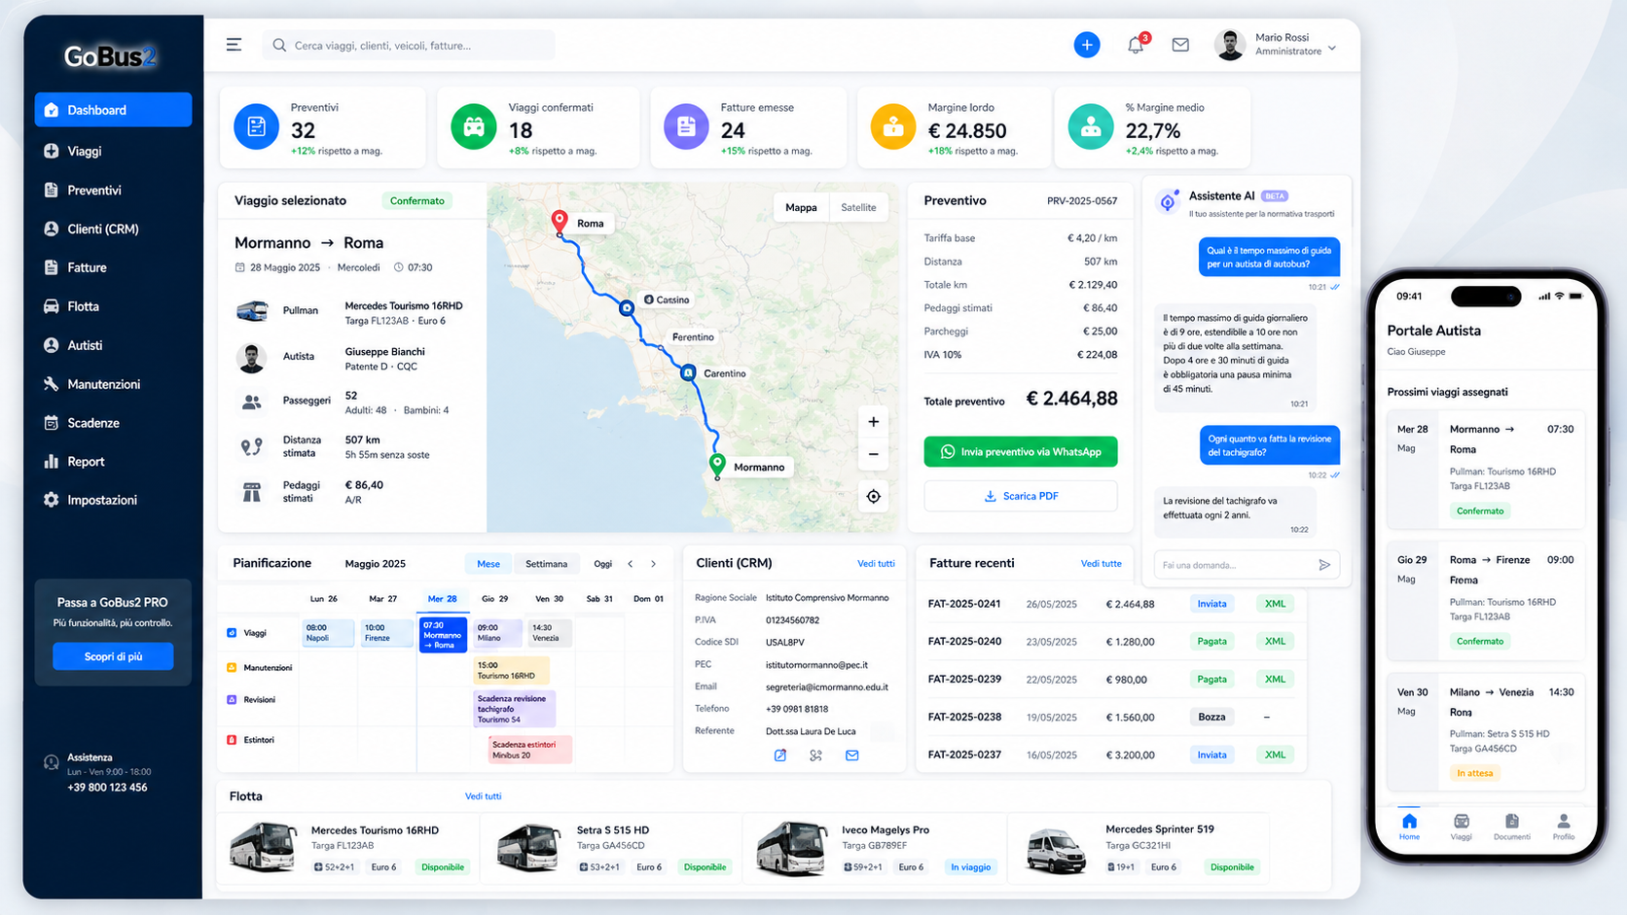Screen dimensions: 1627x915
Task: Go to next calendar period arrow
Action: coord(653,564)
